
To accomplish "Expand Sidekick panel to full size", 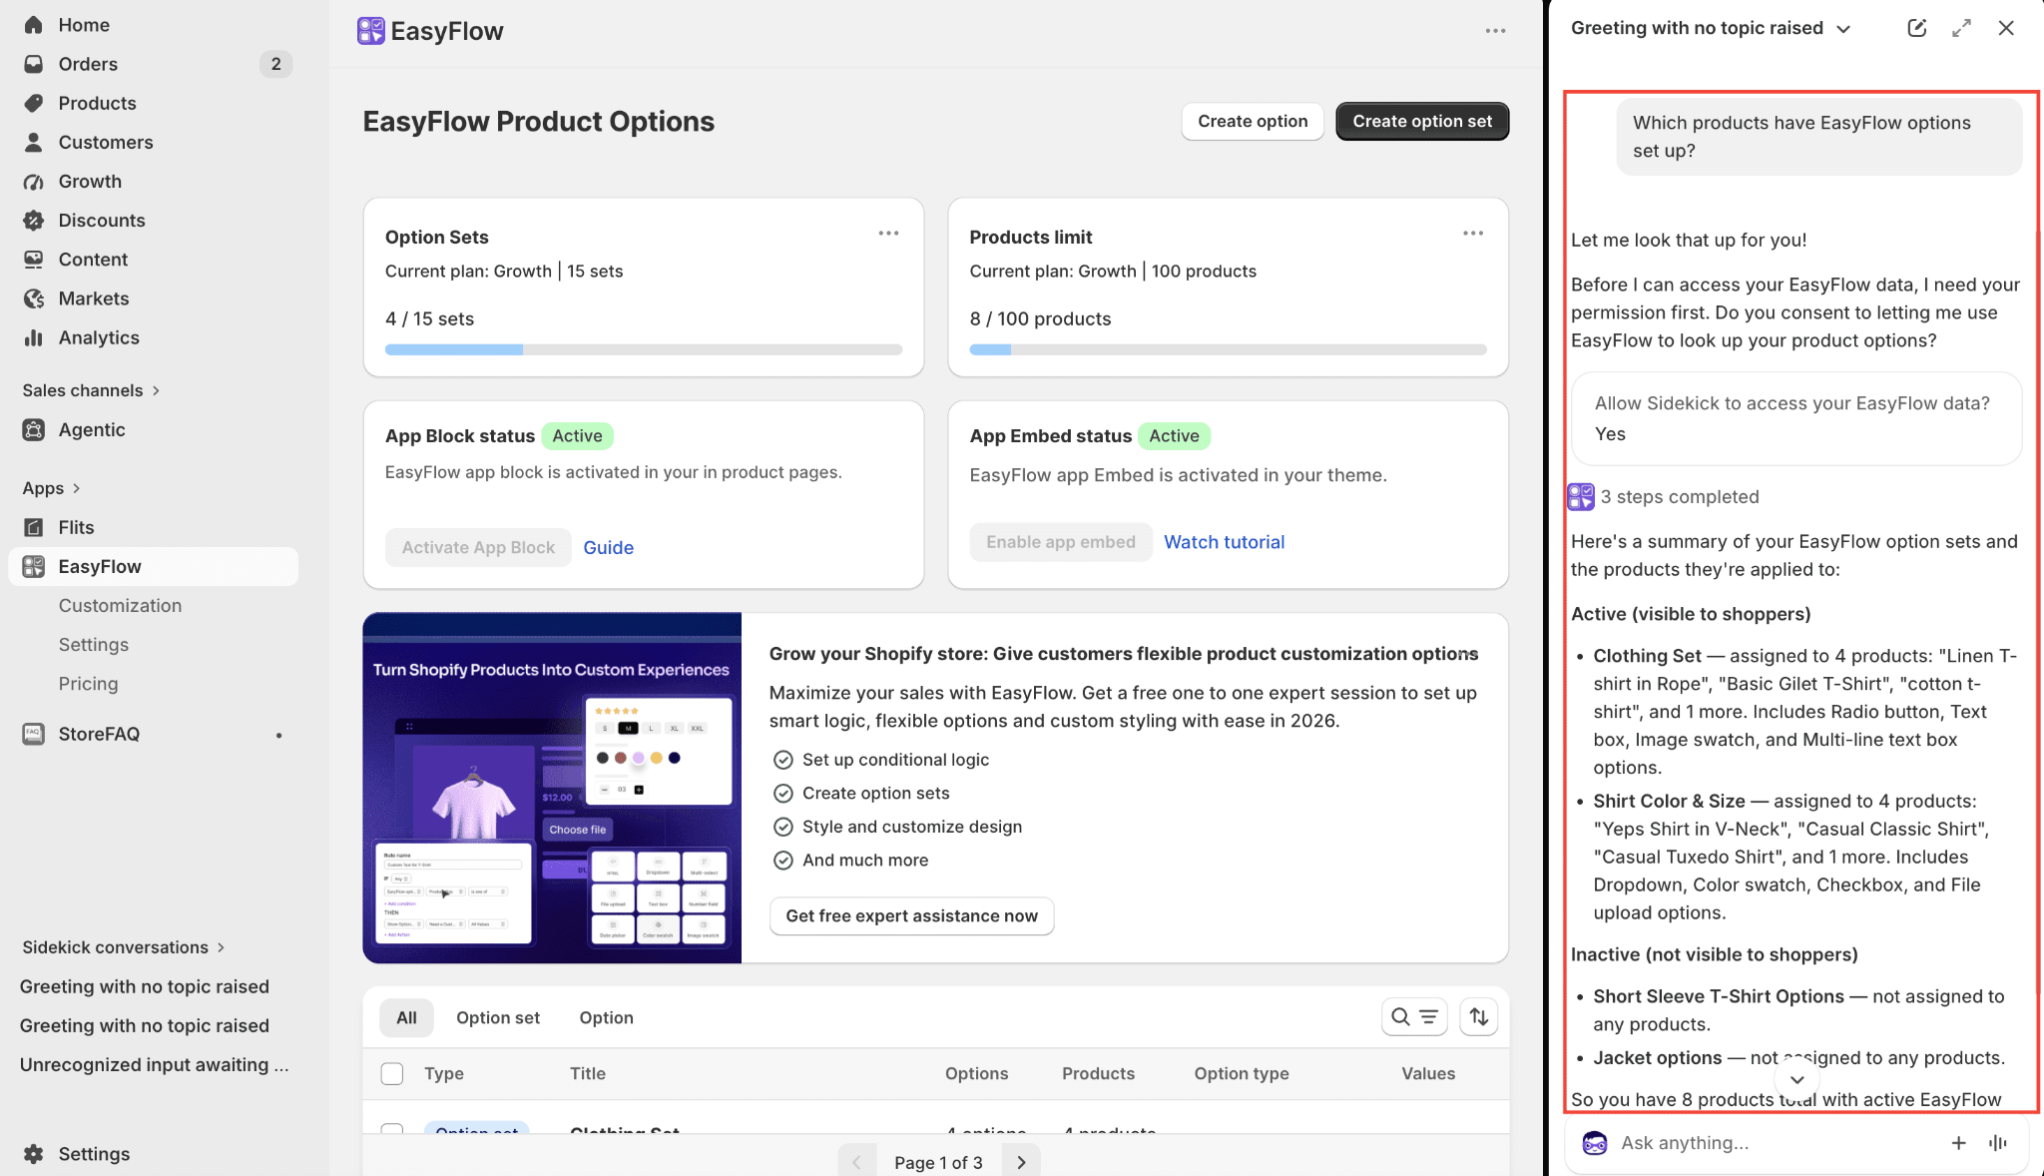I will point(1961,28).
